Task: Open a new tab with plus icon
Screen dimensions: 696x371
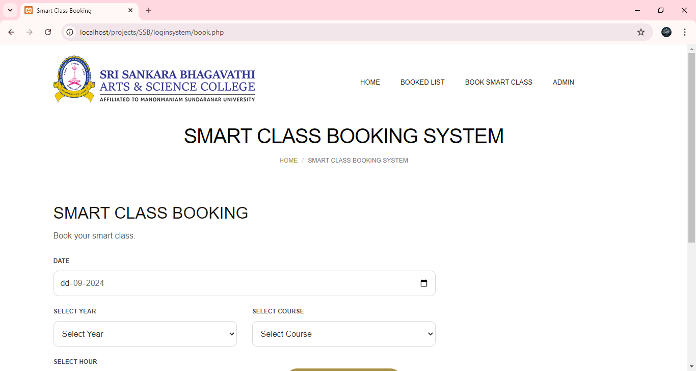Action: pyautogui.click(x=149, y=10)
